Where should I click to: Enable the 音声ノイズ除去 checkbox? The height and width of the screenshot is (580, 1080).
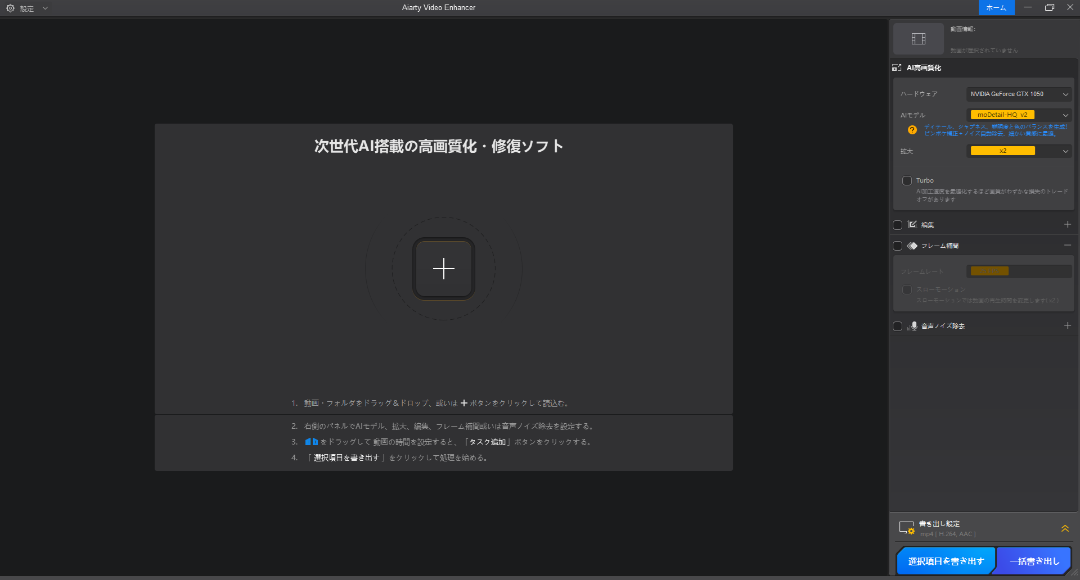coord(898,326)
